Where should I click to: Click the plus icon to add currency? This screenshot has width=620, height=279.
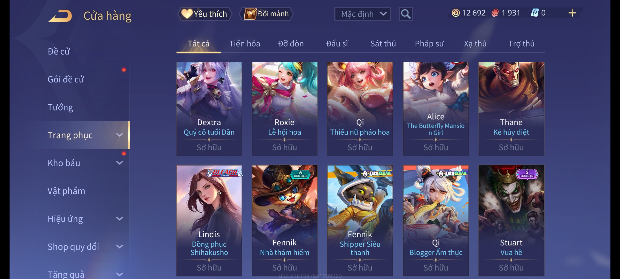point(572,13)
